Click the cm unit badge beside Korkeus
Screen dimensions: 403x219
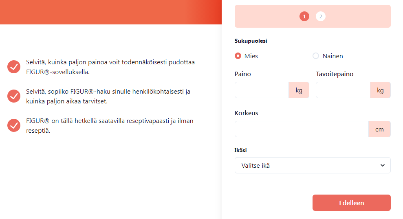click(379, 129)
